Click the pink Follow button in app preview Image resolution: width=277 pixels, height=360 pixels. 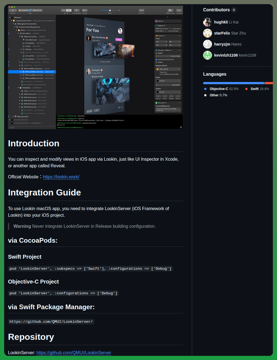click(x=119, y=39)
